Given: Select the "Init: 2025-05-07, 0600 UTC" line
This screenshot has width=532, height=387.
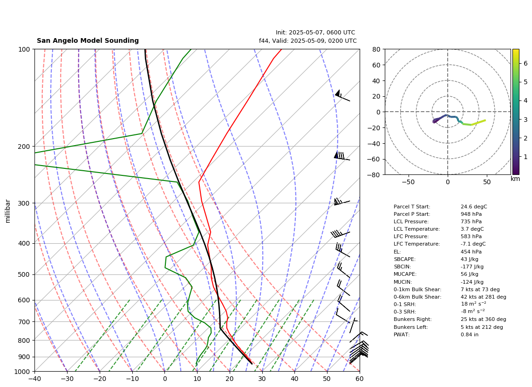Looking at the screenshot, I should coord(315,33).
